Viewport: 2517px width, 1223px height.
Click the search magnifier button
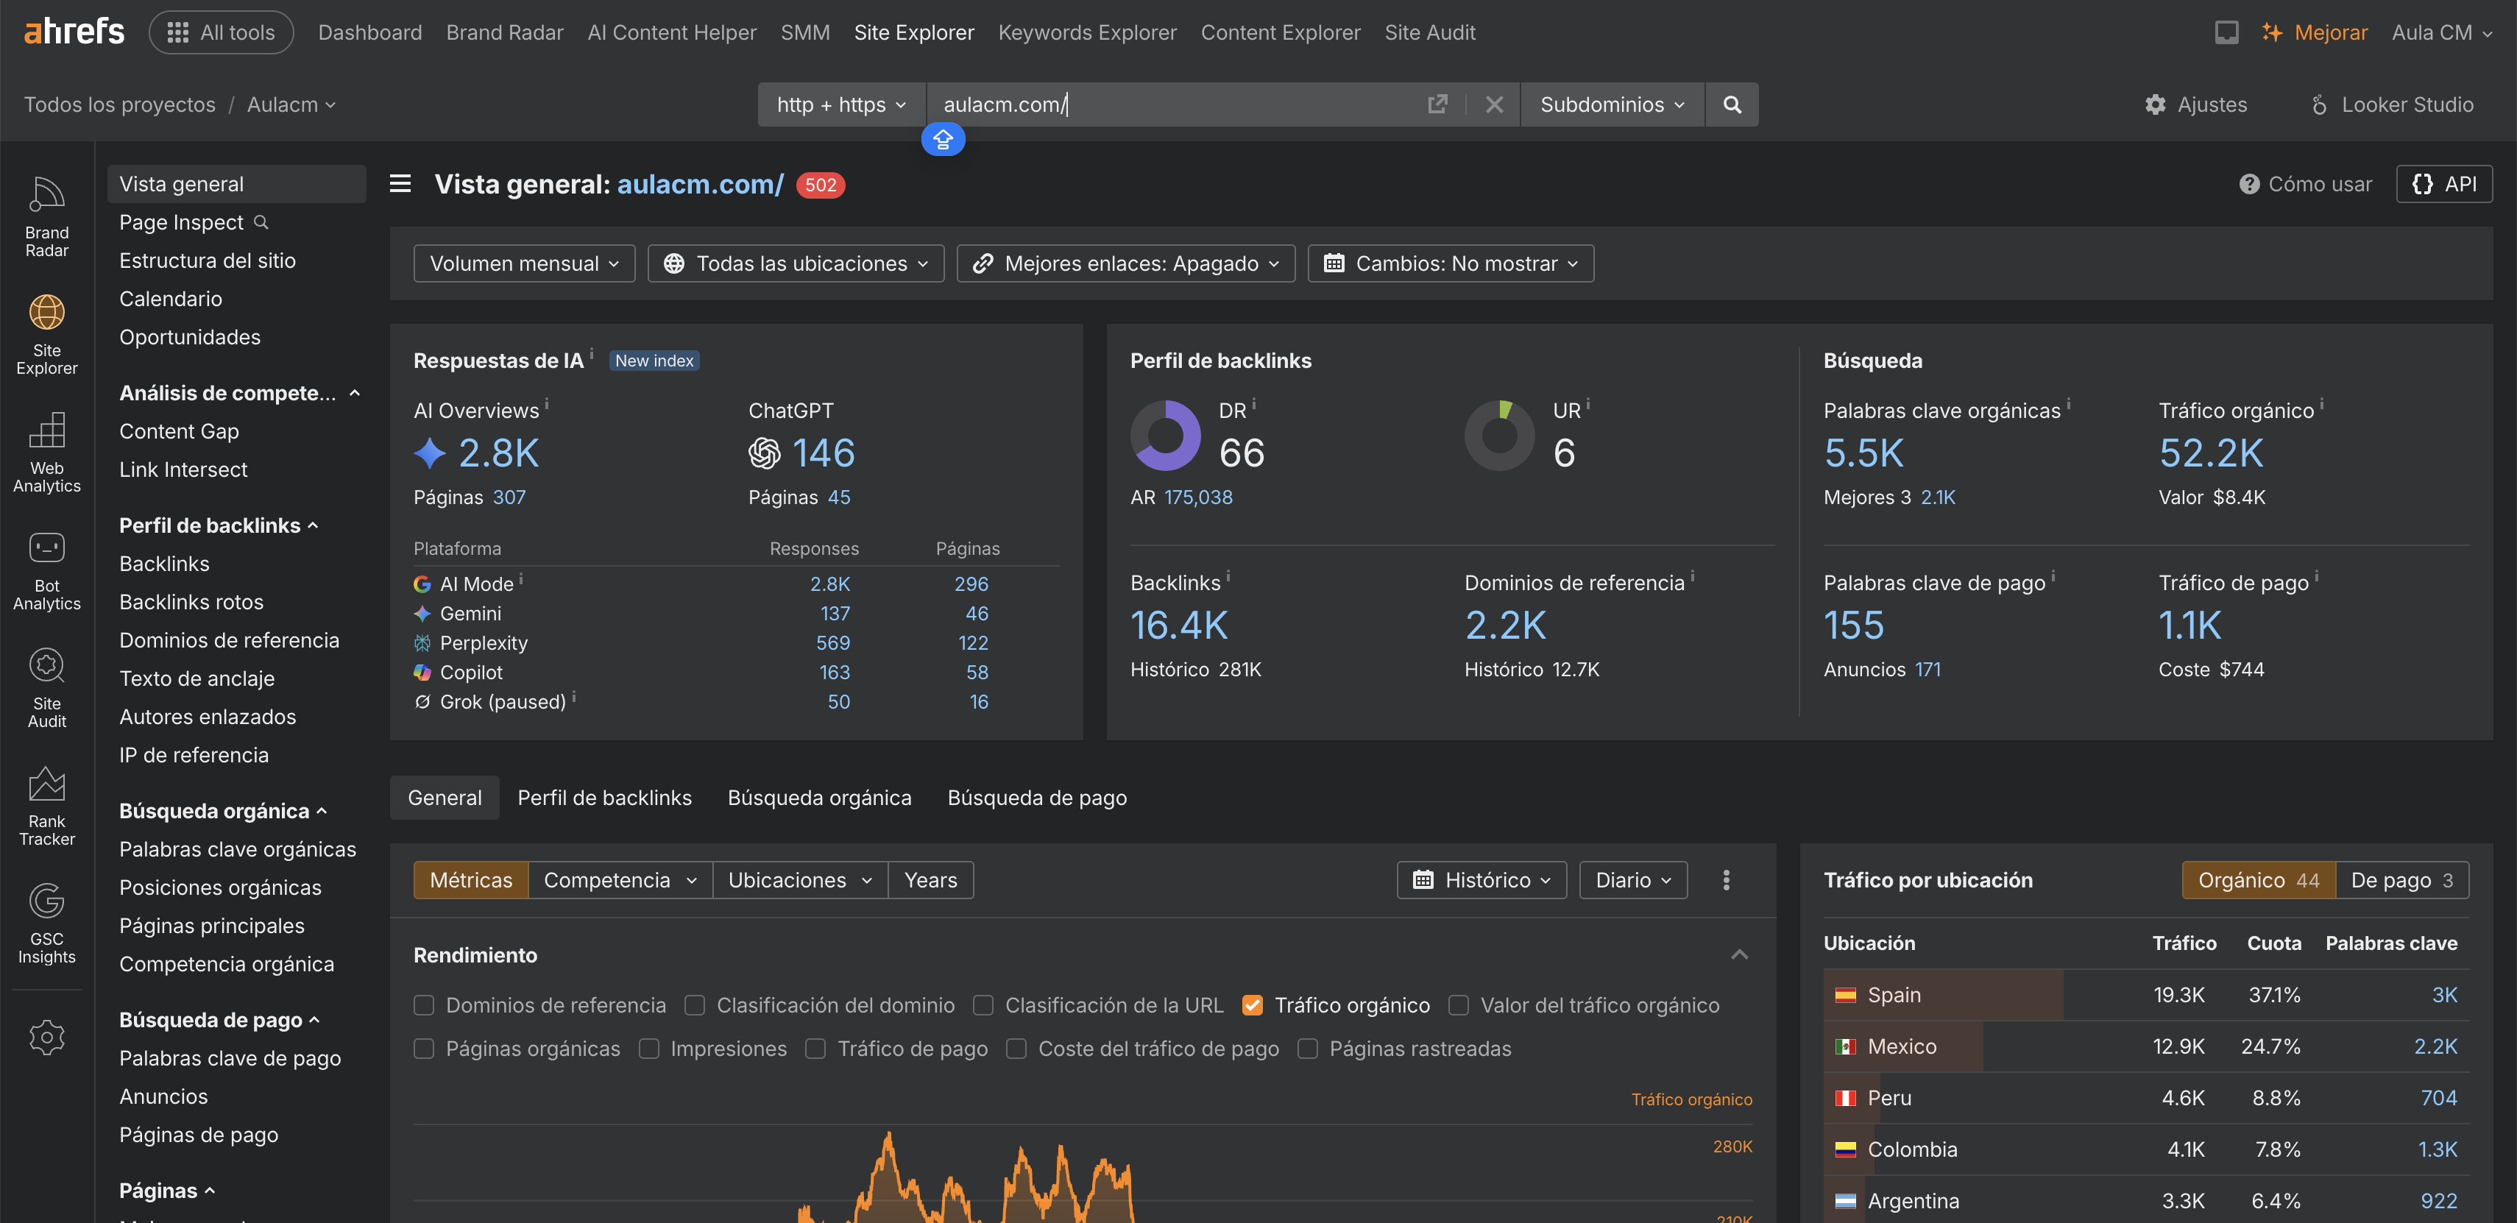[x=1732, y=104]
